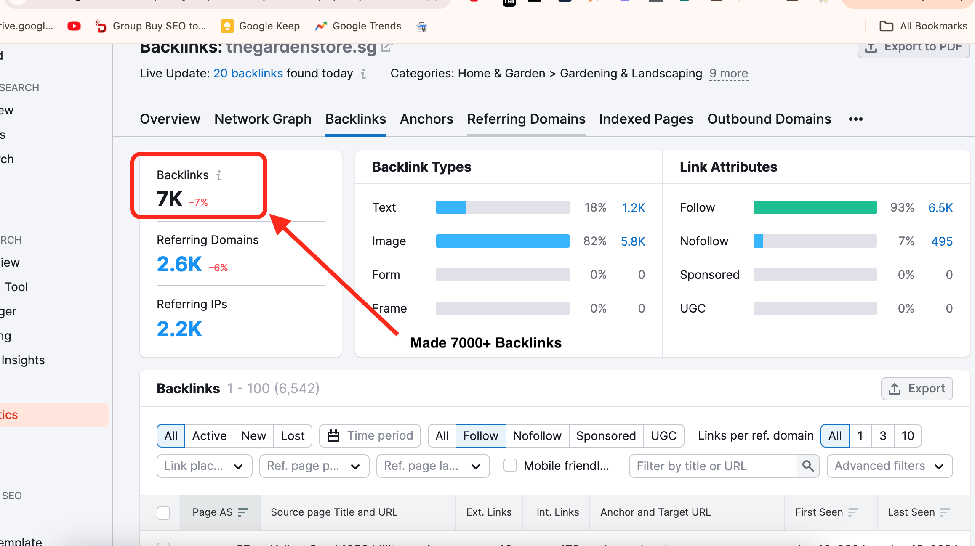
Task: Open the YouTube bookmark icon
Action: click(74, 26)
